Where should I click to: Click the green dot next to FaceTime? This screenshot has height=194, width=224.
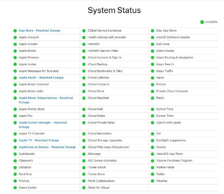tap(15, 174)
